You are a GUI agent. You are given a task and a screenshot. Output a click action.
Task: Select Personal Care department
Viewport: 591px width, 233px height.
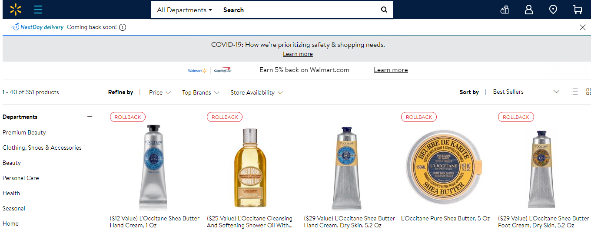21,178
